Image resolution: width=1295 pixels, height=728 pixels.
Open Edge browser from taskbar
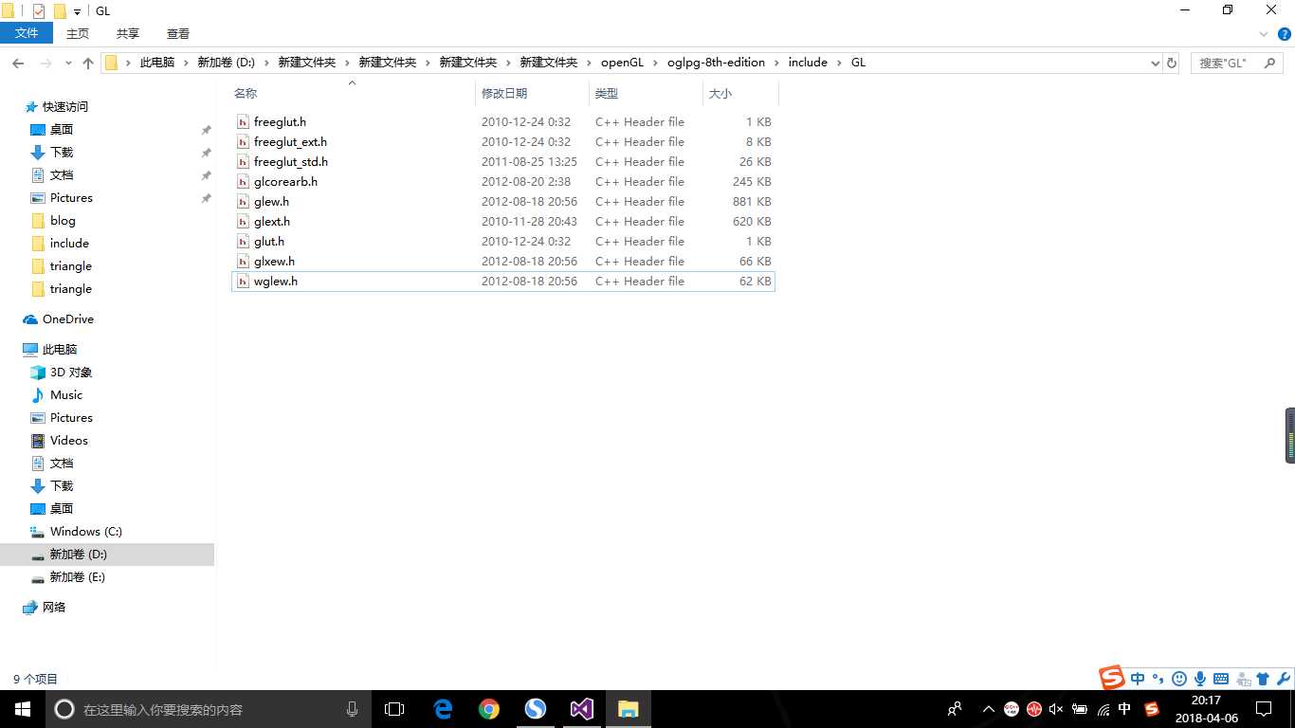443,709
